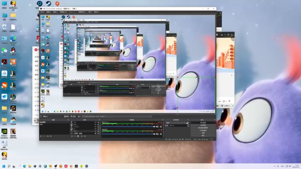
Task: Pop out the Audio Mixer dock via header icon
Action: [163, 120]
